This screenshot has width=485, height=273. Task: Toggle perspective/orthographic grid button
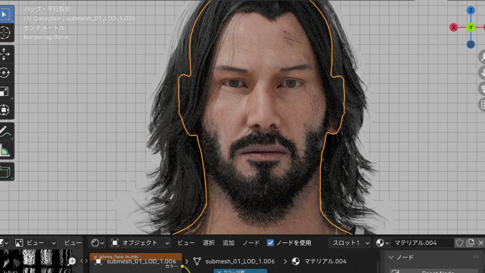[x=482, y=105]
